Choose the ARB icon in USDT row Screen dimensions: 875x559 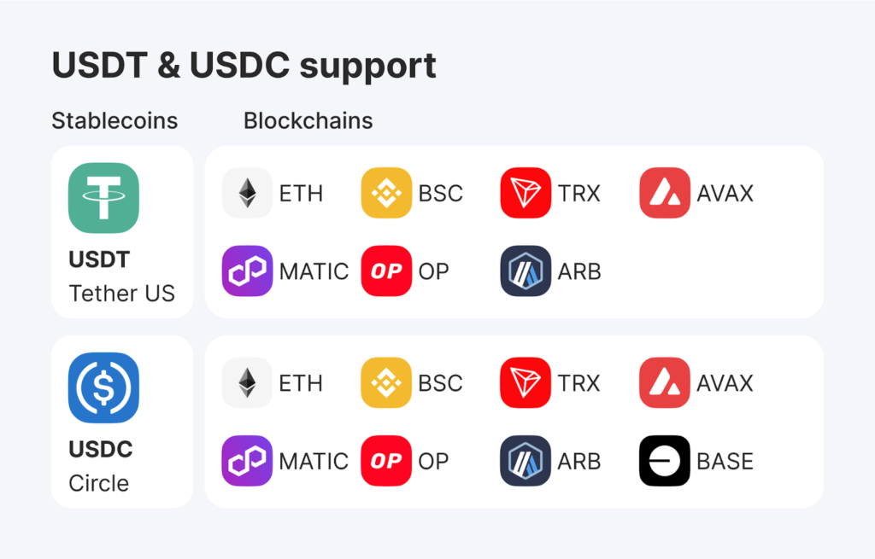click(526, 271)
